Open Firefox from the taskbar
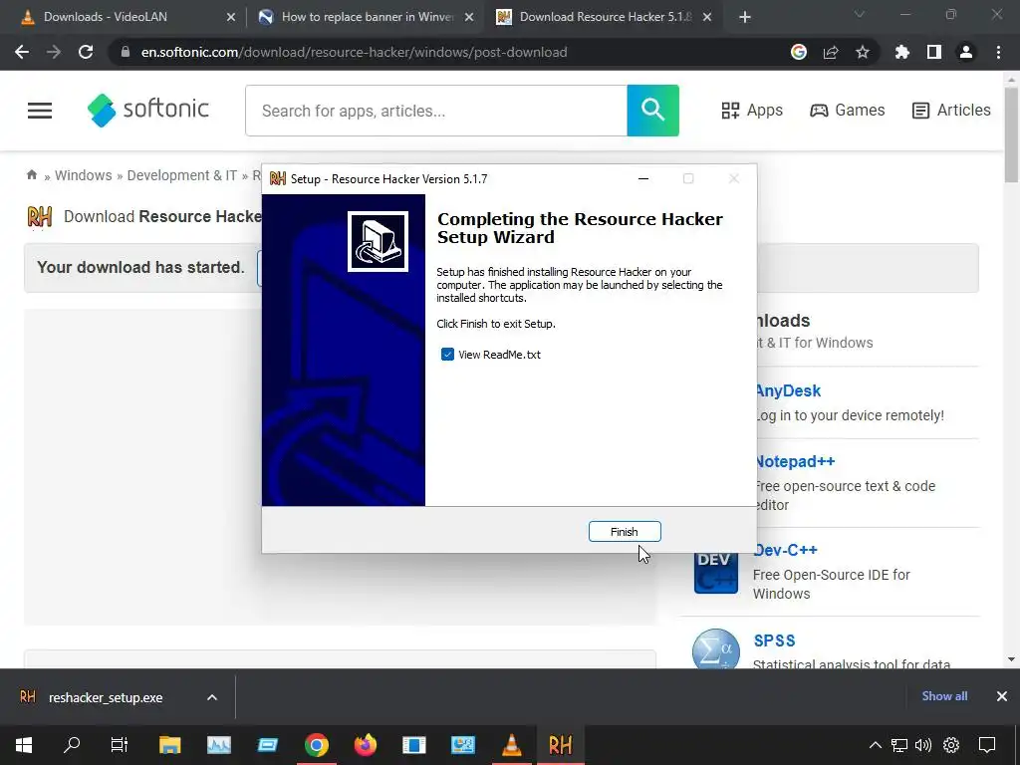Image resolution: width=1020 pixels, height=765 pixels. [x=365, y=745]
